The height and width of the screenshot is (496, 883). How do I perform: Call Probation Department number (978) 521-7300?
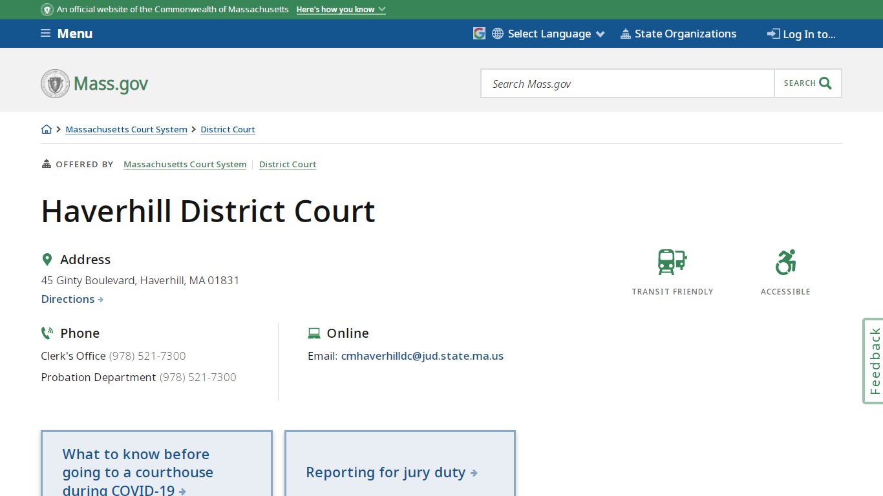click(x=198, y=377)
